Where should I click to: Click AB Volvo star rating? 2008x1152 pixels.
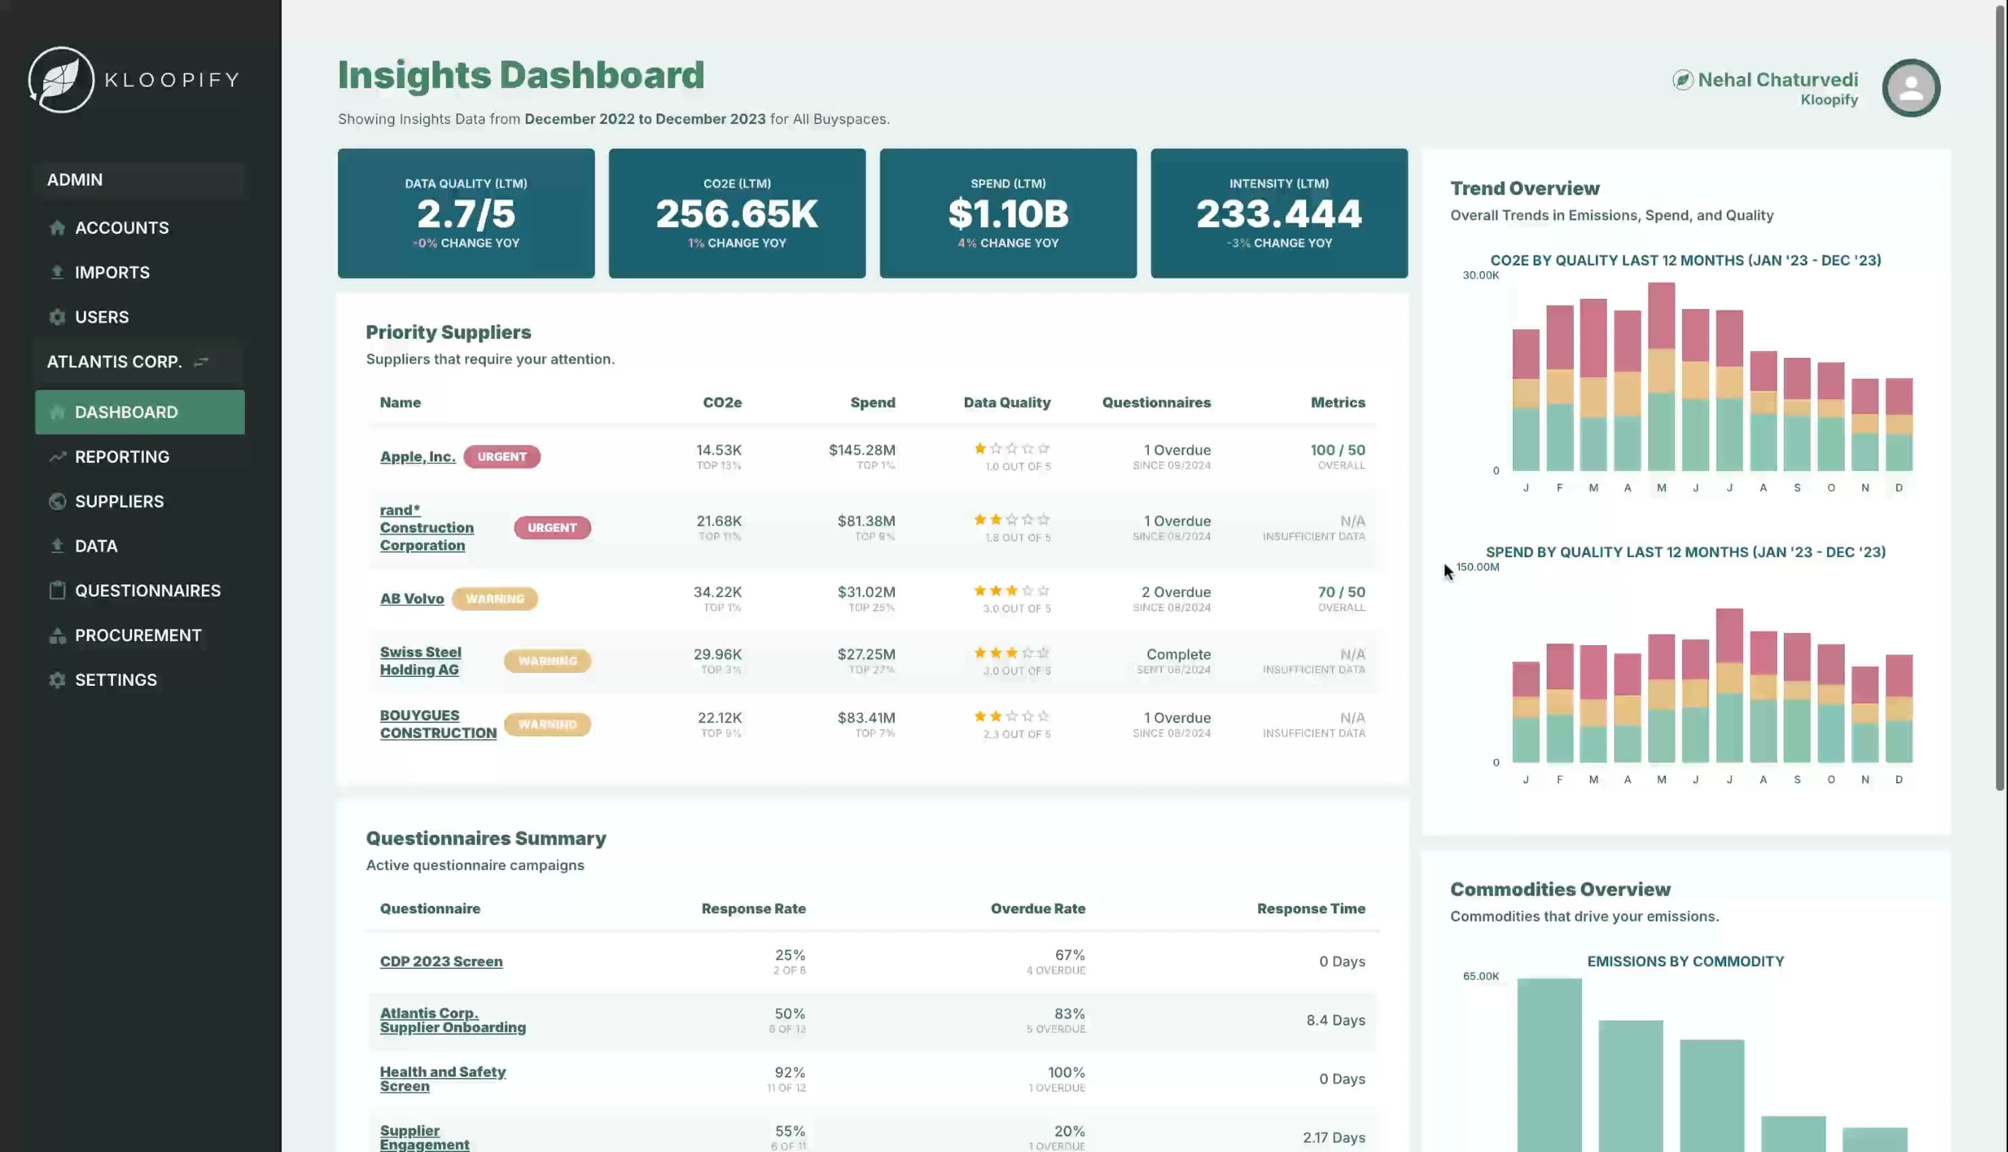point(1011,591)
